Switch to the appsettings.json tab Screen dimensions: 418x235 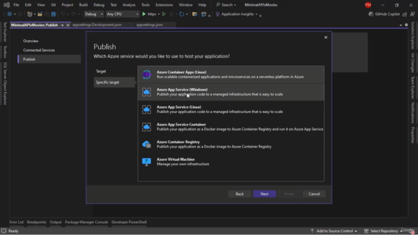150,25
